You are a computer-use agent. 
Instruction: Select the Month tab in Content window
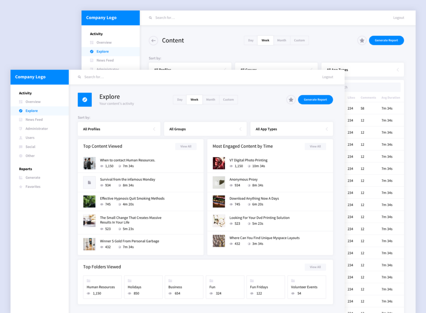click(x=282, y=40)
